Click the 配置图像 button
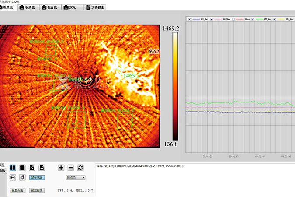295x197 pixels. pyautogui.click(x=37, y=191)
